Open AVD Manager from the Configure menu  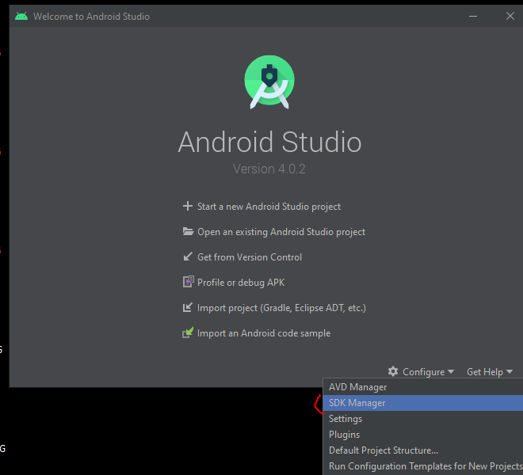(423, 387)
